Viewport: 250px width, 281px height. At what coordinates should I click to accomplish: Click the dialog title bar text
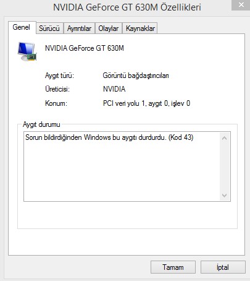coord(127,7)
